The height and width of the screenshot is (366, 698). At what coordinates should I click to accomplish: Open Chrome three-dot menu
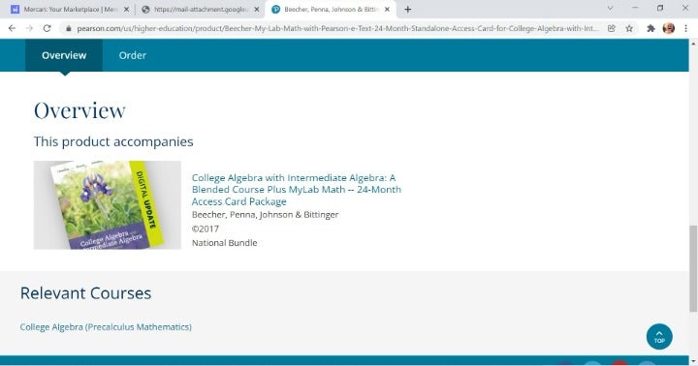click(686, 28)
